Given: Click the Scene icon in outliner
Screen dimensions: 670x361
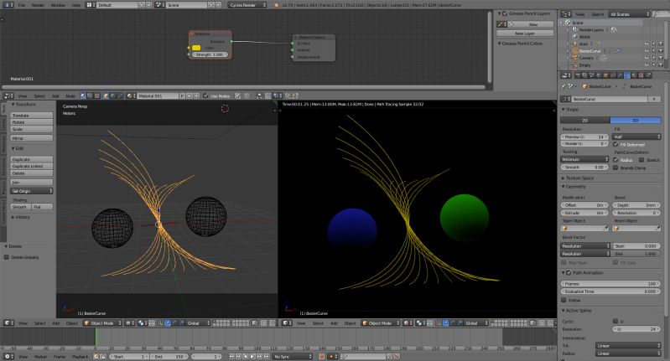Looking at the screenshot, I should 568,23.
